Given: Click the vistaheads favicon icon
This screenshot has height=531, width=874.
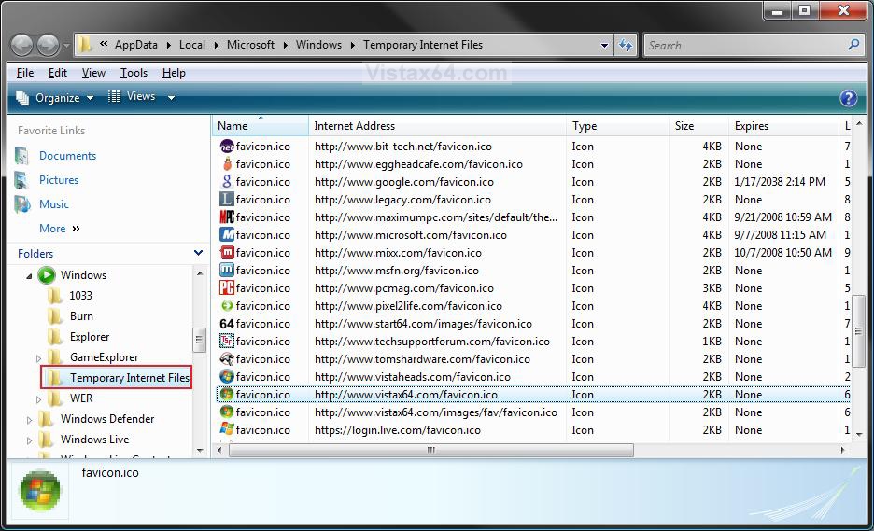Looking at the screenshot, I should tap(227, 377).
